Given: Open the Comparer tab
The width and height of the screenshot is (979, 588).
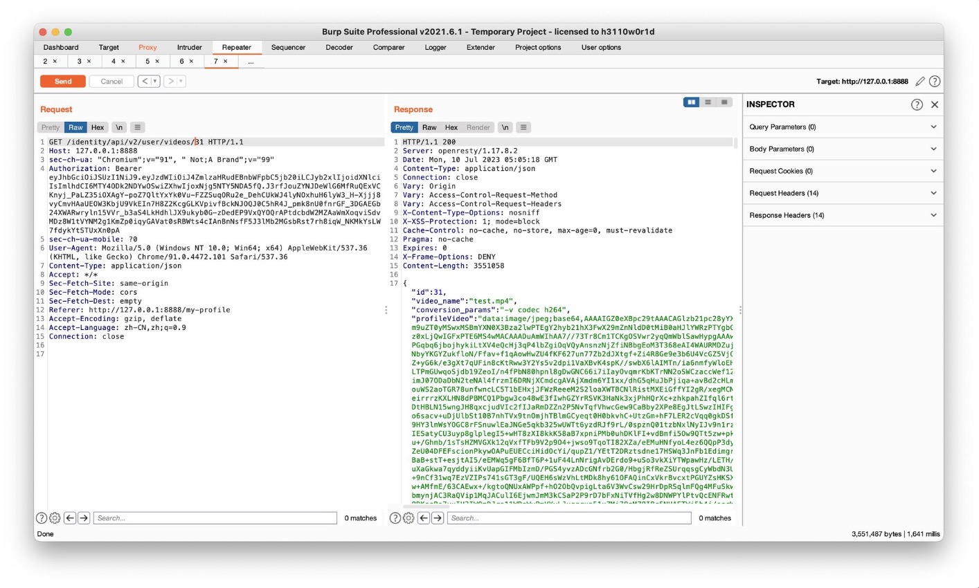Looking at the screenshot, I should click(389, 47).
